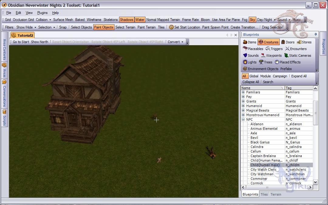Select the City Watchman blueprint entry
The width and height of the screenshot is (328, 205).
261,174
